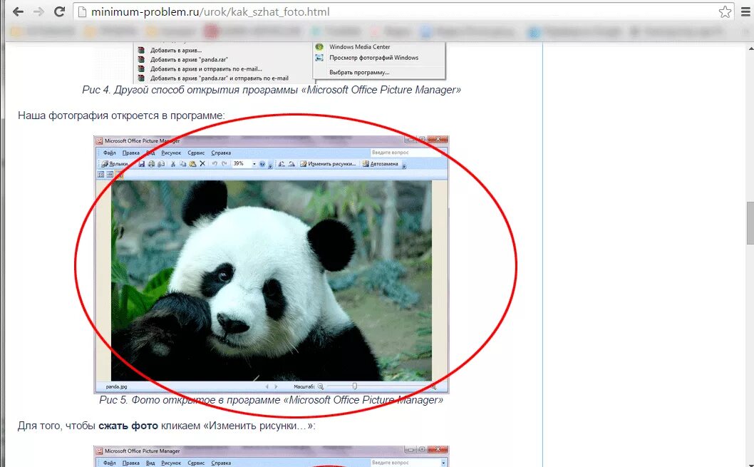Click the page scrollbar up arrow

[x=750, y=48]
